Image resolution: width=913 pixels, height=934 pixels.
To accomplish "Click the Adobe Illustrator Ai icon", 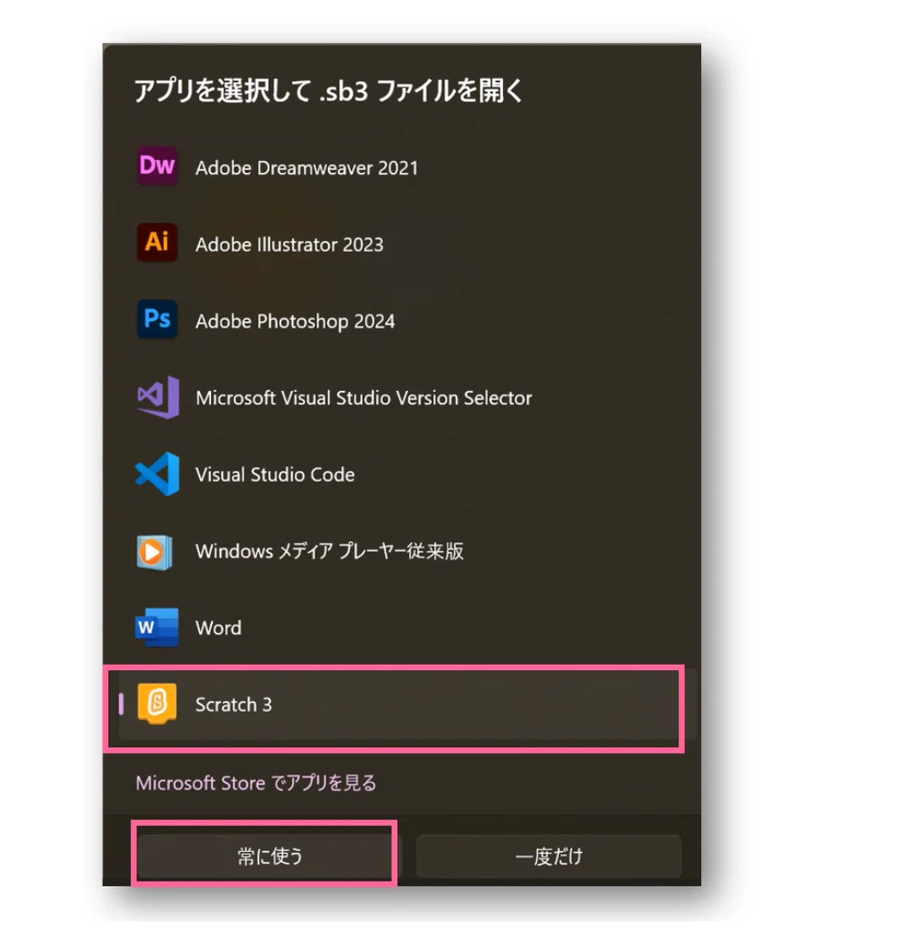I will [x=157, y=242].
